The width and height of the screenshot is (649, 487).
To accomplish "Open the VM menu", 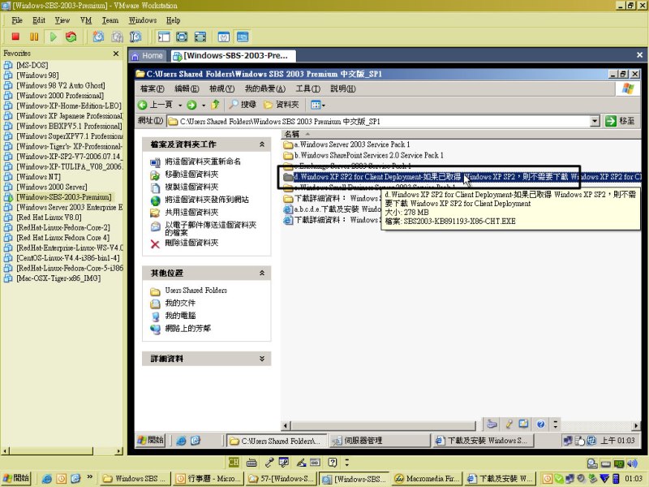I will tap(86, 19).
